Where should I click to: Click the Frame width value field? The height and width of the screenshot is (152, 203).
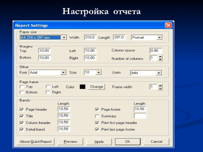tap(154, 87)
